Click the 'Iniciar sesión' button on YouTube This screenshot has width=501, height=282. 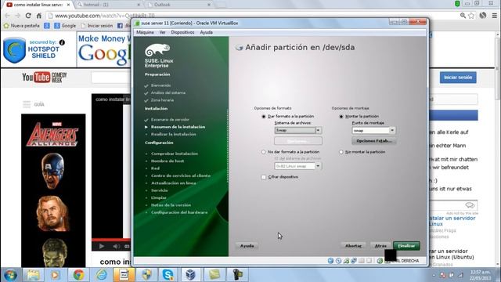click(x=458, y=78)
